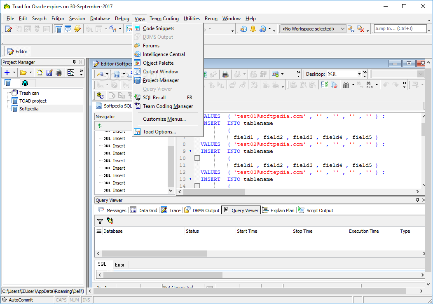Click the new document icon in Project Manager
Screen dimensions: 433x304
coord(40,72)
